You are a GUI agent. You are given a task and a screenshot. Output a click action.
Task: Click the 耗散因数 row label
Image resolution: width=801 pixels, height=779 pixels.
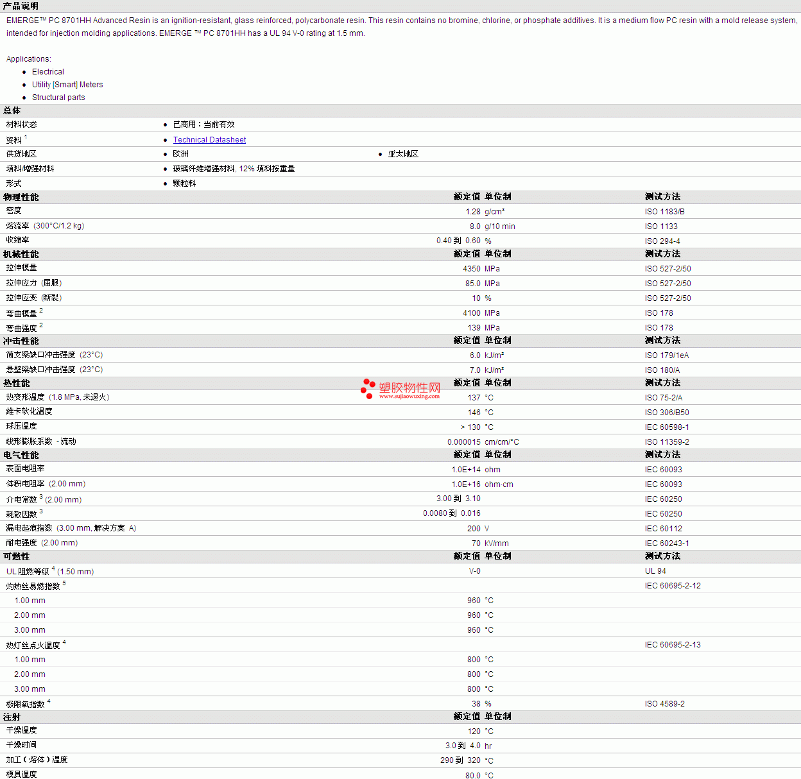[21, 514]
